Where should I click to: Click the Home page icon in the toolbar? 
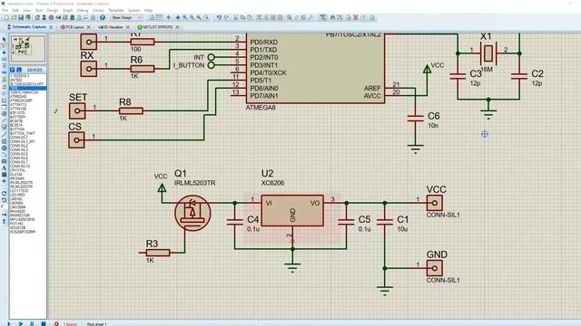point(37,18)
